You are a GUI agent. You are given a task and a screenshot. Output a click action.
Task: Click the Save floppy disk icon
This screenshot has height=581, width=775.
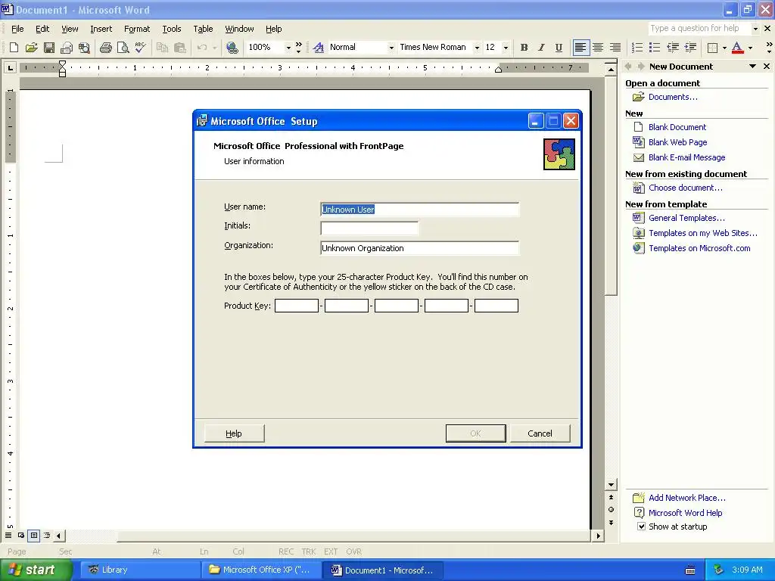click(x=49, y=48)
